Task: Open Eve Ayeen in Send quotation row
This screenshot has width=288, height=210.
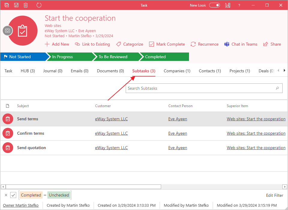Action: 178,148
